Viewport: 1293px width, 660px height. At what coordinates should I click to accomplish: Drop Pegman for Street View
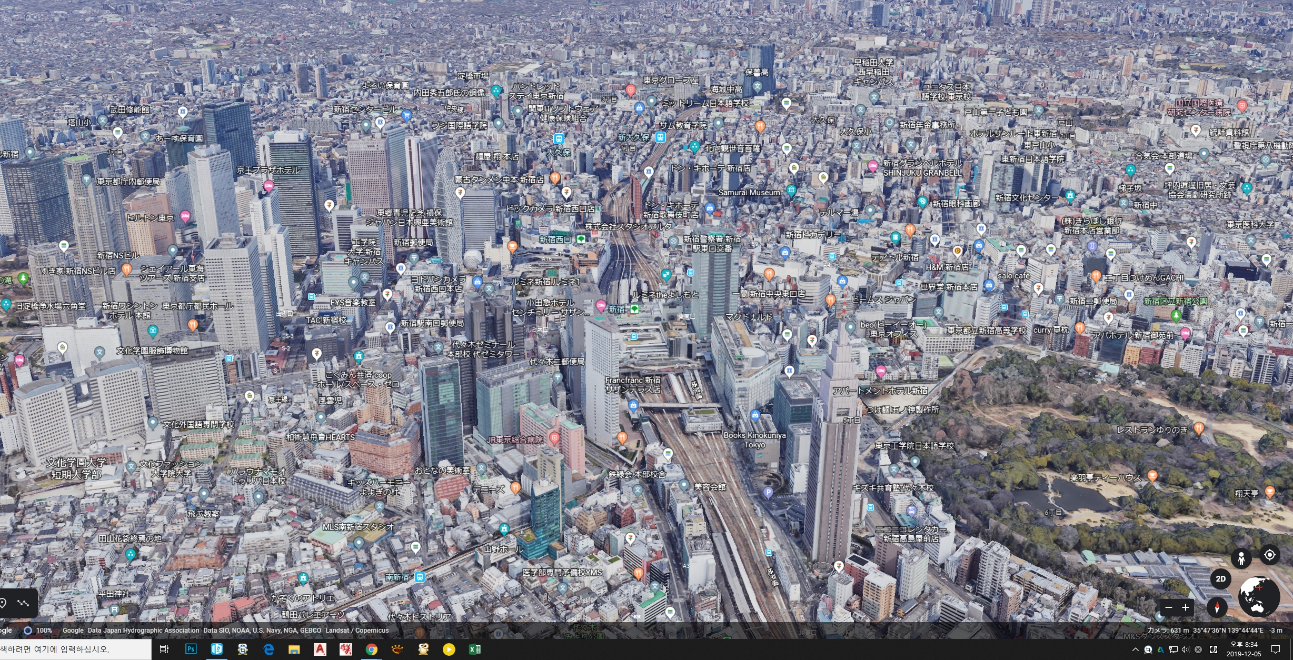(1241, 558)
